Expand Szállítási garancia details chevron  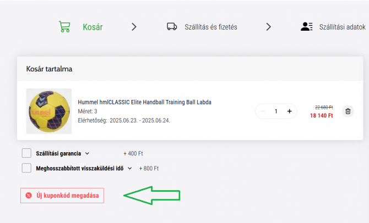click(88, 153)
